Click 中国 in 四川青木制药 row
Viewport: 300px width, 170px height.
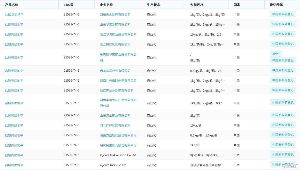coord(237,15)
